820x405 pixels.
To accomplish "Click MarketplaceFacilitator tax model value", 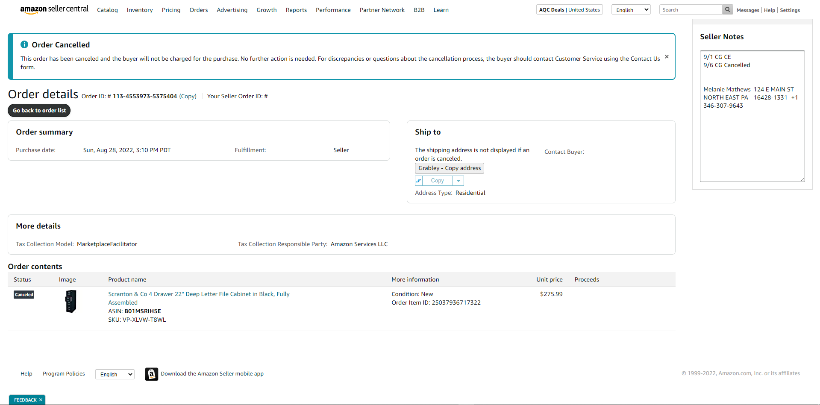I will [x=107, y=244].
